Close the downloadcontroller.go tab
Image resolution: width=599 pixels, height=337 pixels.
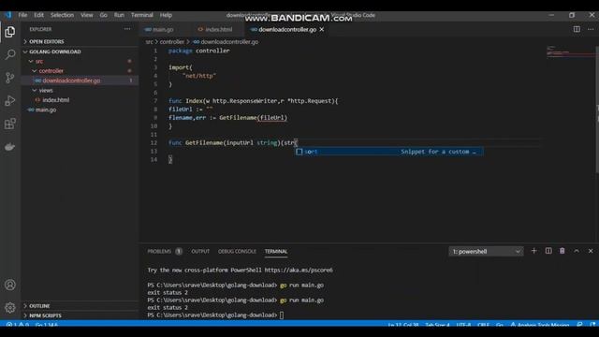(x=322, y=29)
